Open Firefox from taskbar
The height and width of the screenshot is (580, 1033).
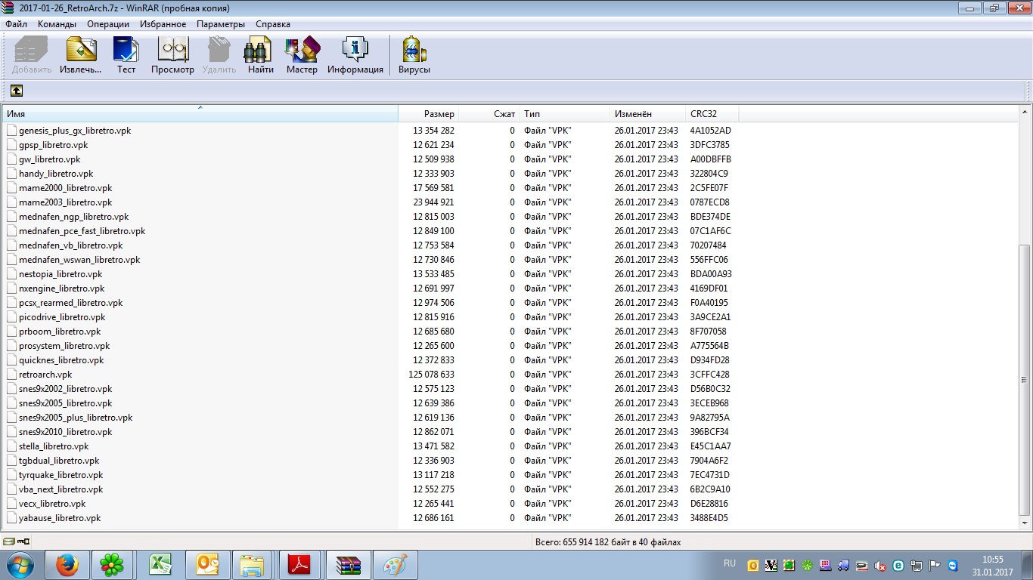coord(67,565)
